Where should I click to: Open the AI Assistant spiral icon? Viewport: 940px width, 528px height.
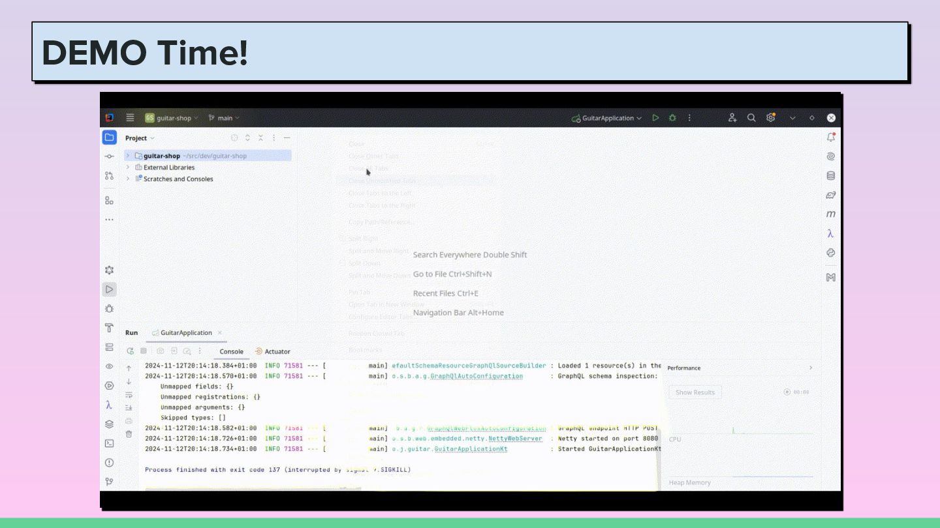831,156
